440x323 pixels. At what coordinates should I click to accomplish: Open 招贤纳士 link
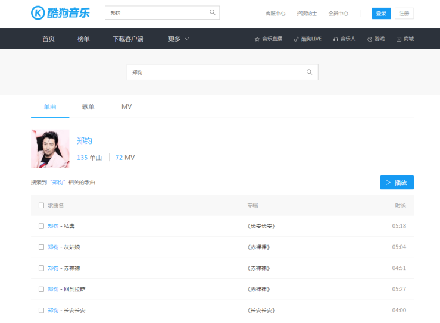307,14
